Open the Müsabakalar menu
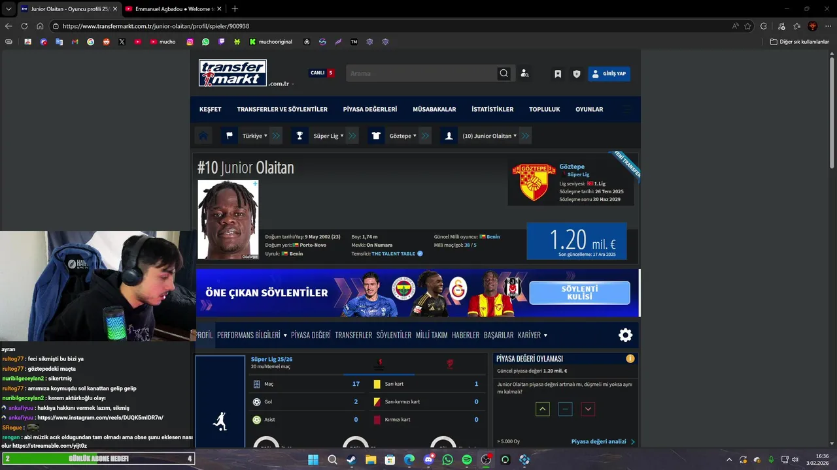 (434, 109)
